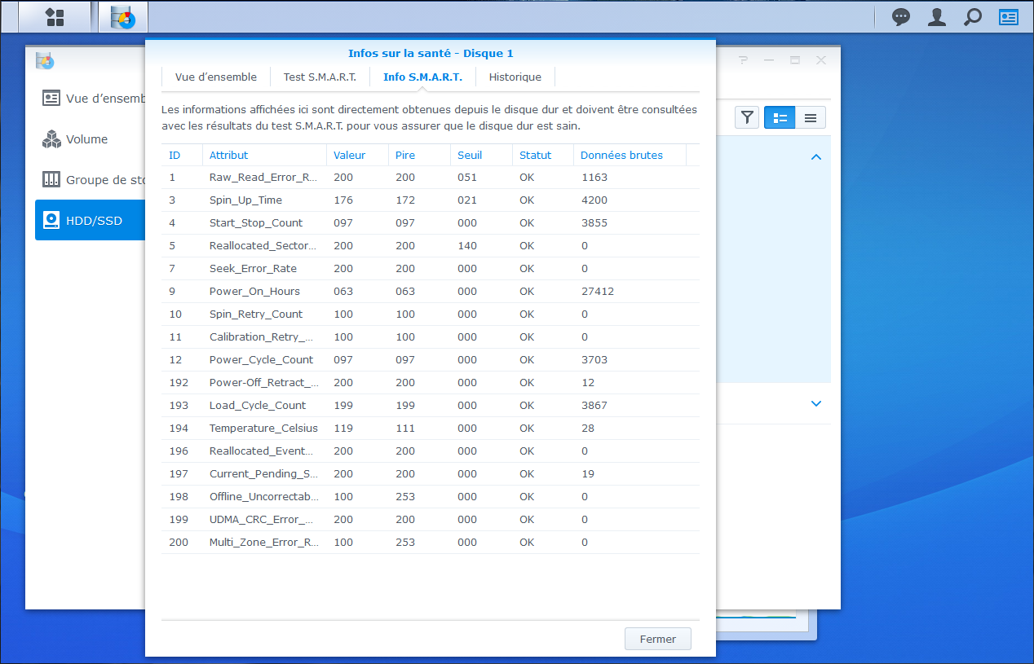Open the Historique tab
Image resolution: width=1034 pixels, height=664 pixels.
point(515,77)
